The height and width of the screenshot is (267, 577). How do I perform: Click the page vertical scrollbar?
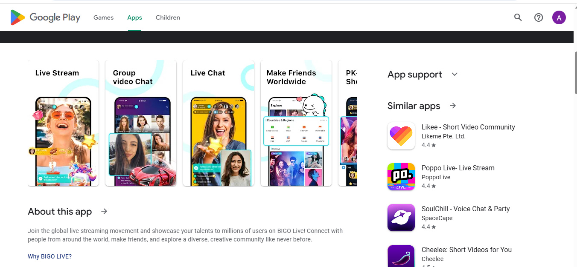tap(575, 72)
